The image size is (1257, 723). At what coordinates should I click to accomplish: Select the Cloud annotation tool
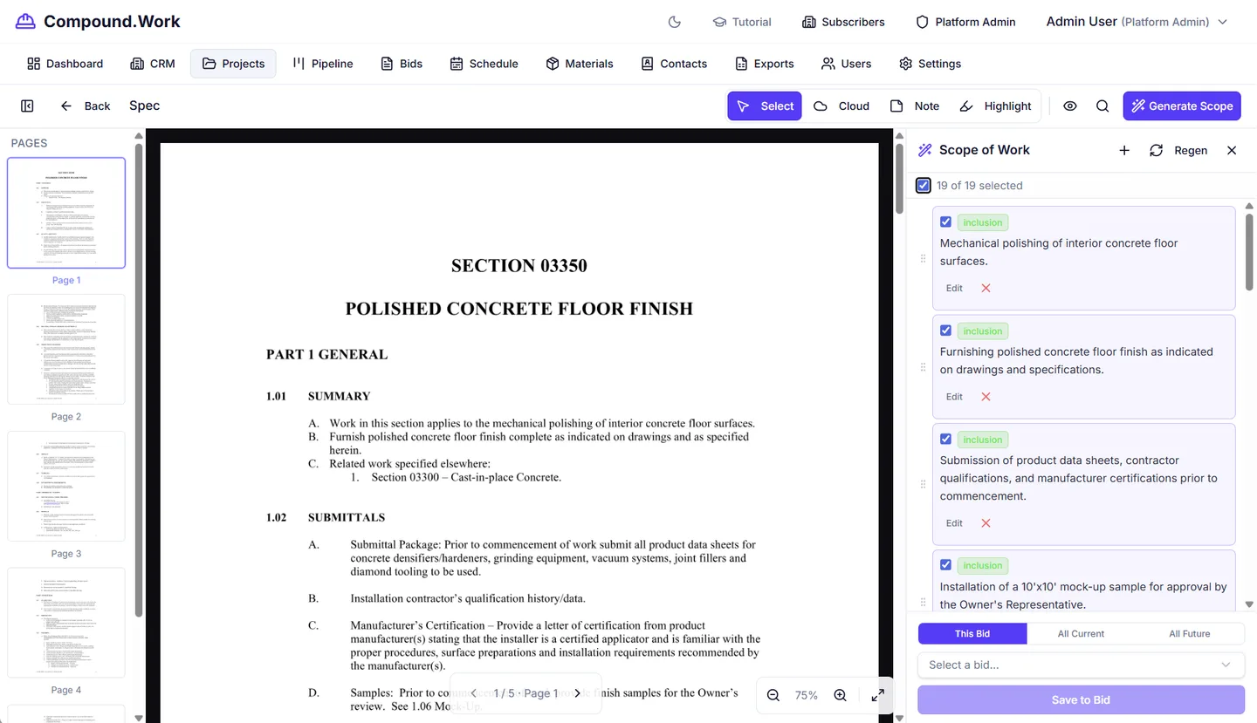(841, 106)
